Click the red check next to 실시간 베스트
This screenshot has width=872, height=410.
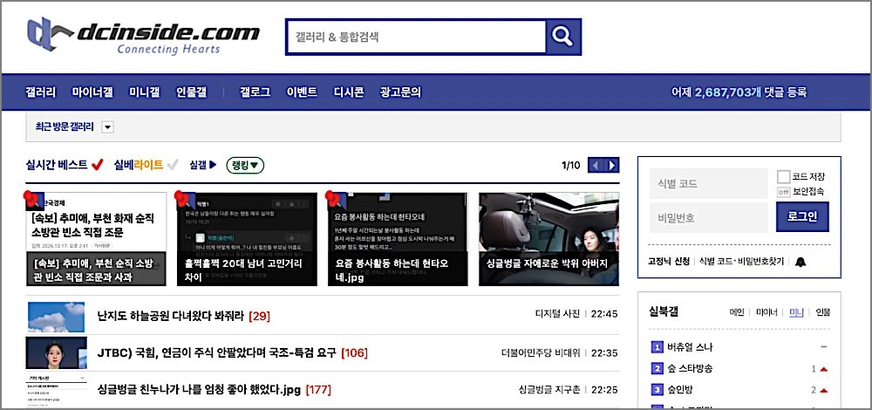pos(98,165)
